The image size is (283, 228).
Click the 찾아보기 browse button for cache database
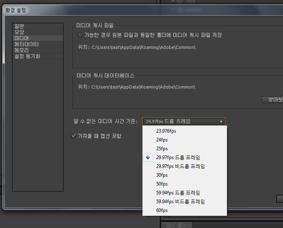pyautogui.click(x=273, y=100)
